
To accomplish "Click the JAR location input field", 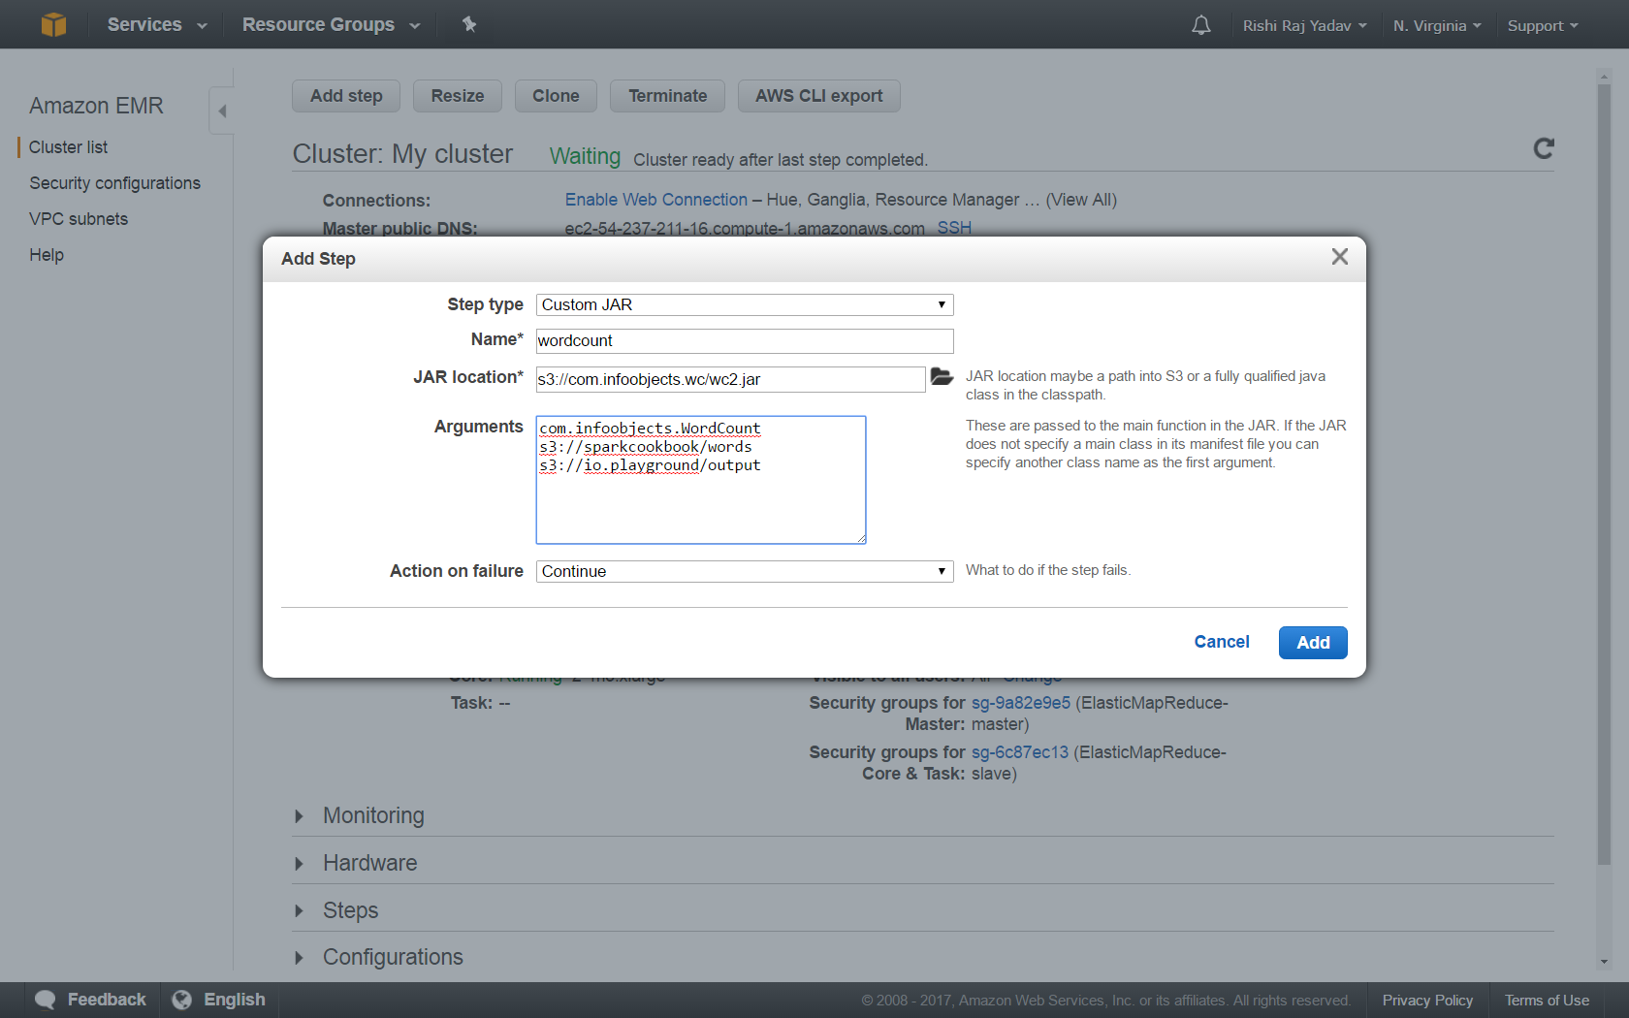I will 731,379.
